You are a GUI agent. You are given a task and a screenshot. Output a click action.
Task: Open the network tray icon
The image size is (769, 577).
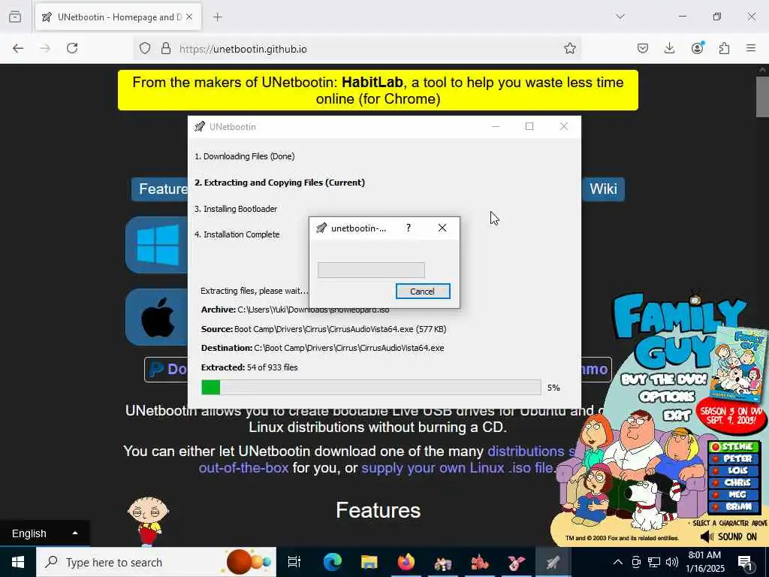[654, 562]
